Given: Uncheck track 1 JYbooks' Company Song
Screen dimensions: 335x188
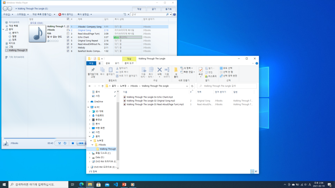Looking at the screenshot, I should pyautogui.click(x=68, y=27).
